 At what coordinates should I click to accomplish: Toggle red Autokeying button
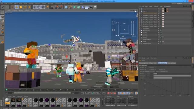(112, 93)
